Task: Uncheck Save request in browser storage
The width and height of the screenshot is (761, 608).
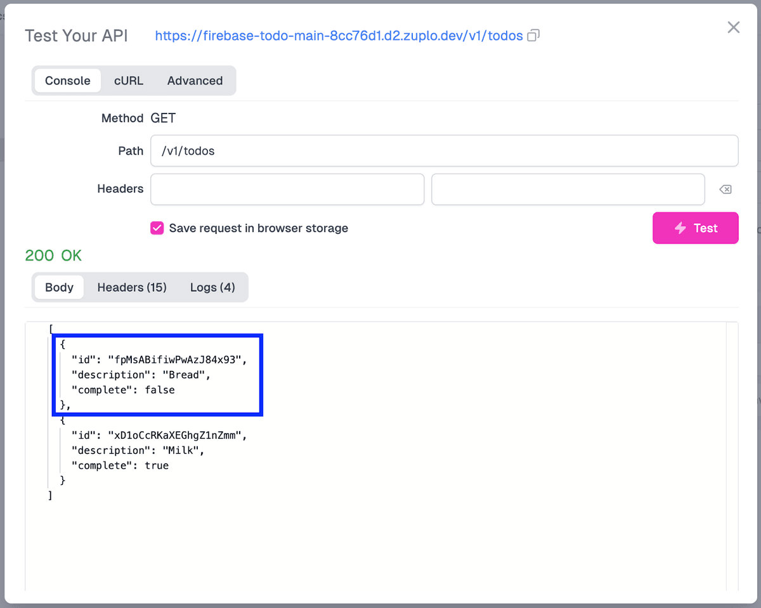Action: click(157, 228)
